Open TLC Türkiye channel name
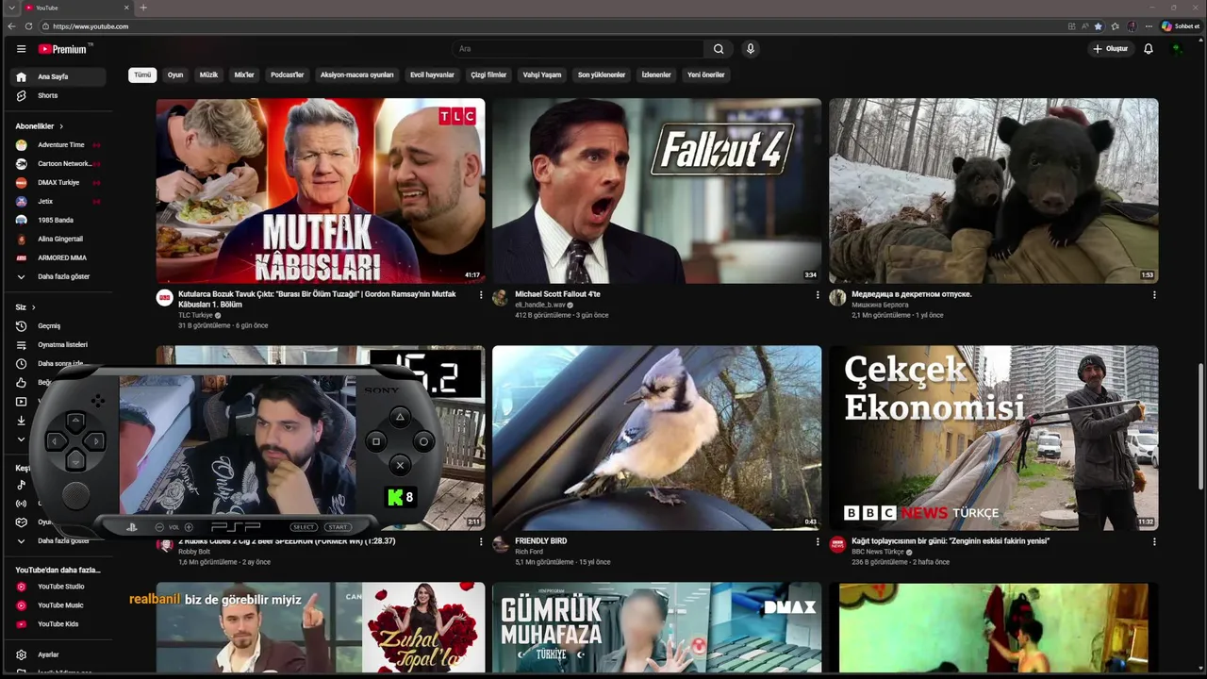 pos(195,315)
